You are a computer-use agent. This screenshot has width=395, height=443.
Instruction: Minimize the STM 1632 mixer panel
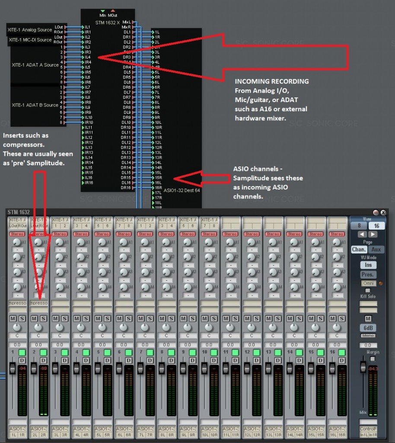[x=376, y=212]
